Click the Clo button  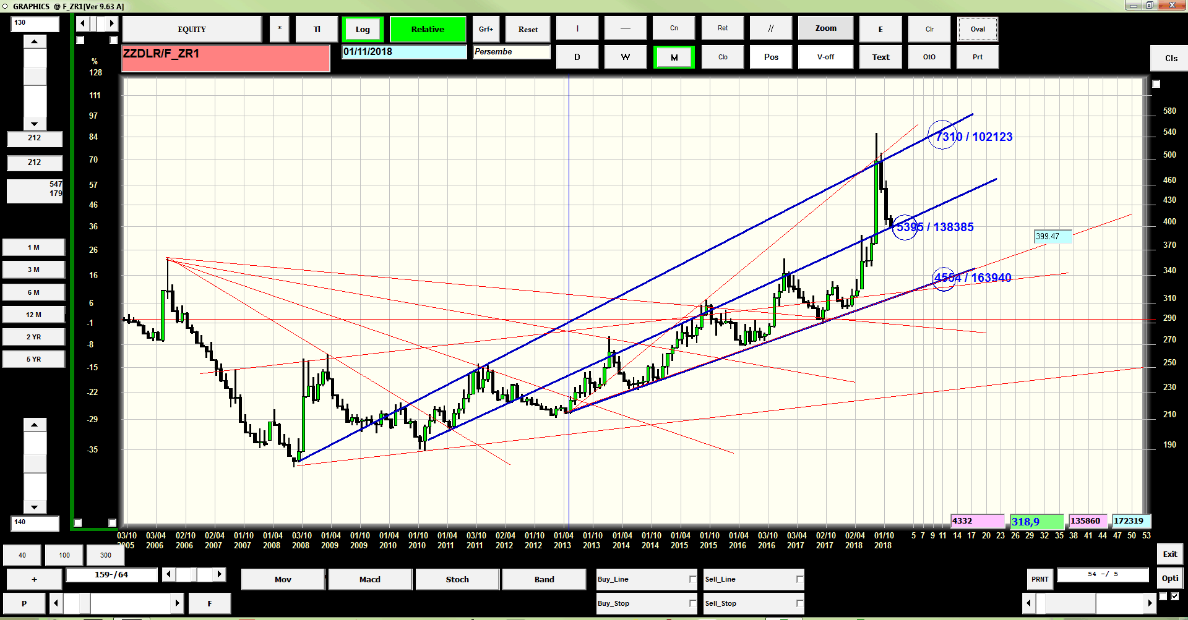(x=723, y=57)
